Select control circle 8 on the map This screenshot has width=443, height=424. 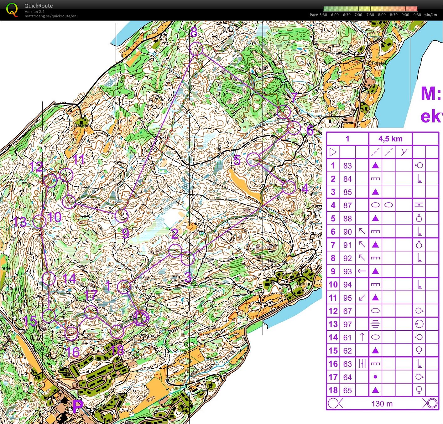[x=196, y=49]
